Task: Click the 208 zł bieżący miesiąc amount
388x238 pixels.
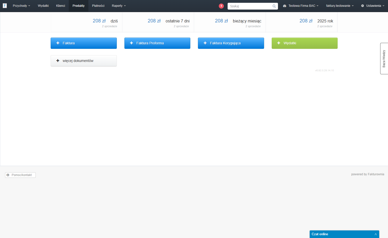Action: pyautogui.click(x=221, y=21)
